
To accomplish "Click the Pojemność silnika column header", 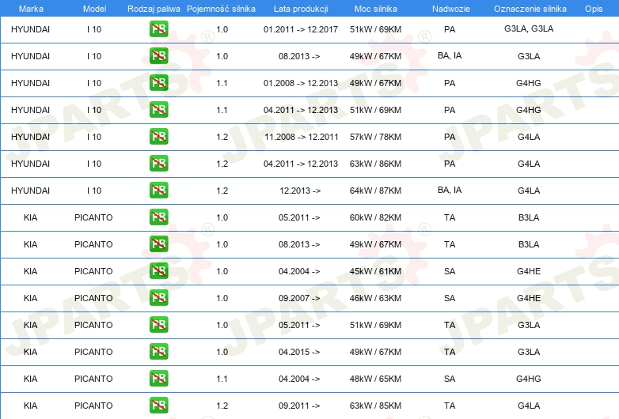I will (221, 9).
